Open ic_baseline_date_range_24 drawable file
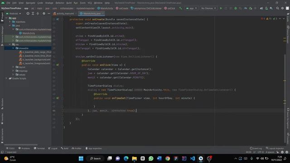 (35, 52)
